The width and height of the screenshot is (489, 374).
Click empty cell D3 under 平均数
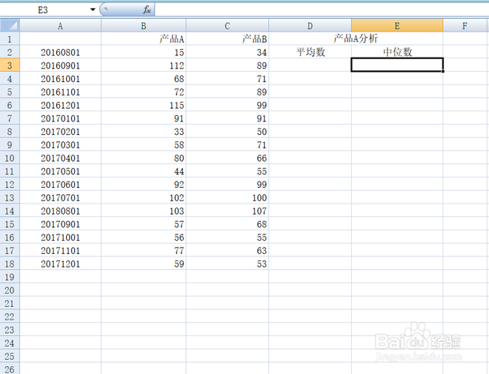(x=310, y=65)
